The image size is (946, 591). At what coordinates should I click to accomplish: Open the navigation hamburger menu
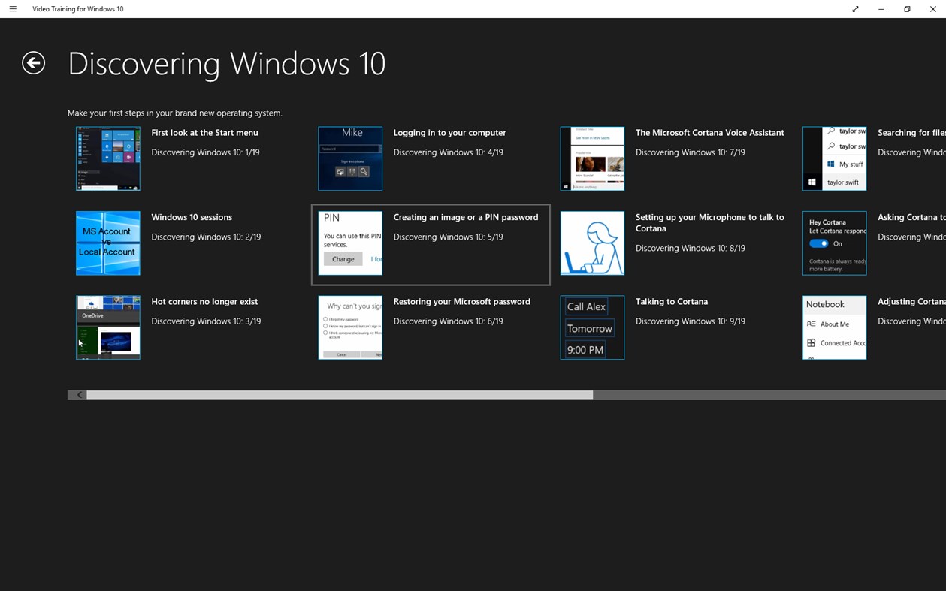pos(12,8)
